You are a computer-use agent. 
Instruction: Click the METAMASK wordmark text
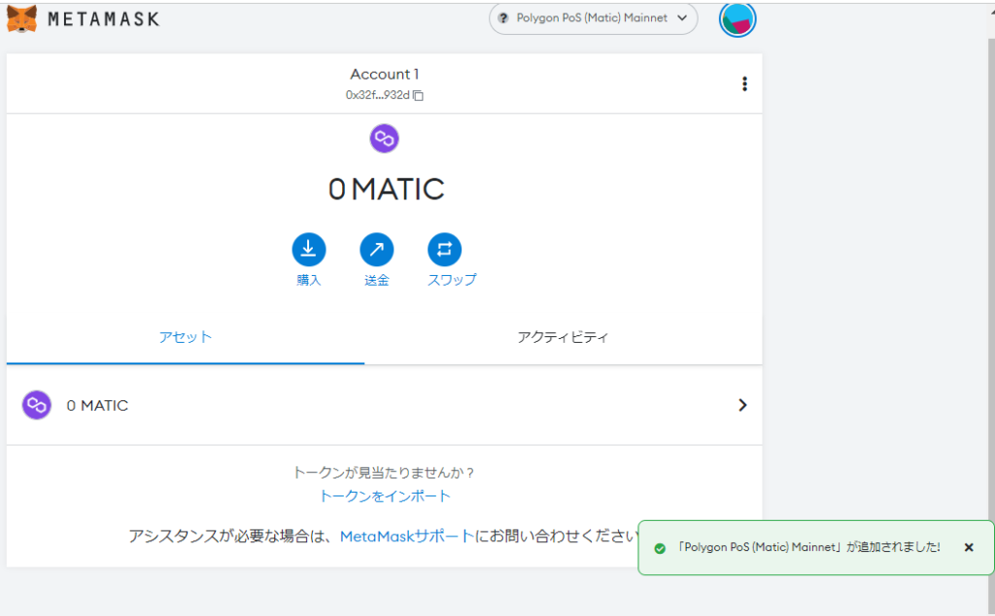[103, 19]
